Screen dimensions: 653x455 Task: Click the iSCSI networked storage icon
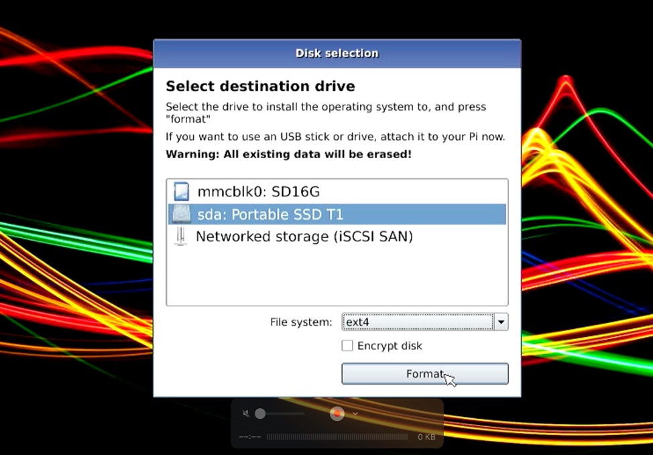(x=180, y=237)
